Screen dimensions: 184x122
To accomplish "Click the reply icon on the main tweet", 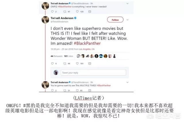I will click(52, 63).
